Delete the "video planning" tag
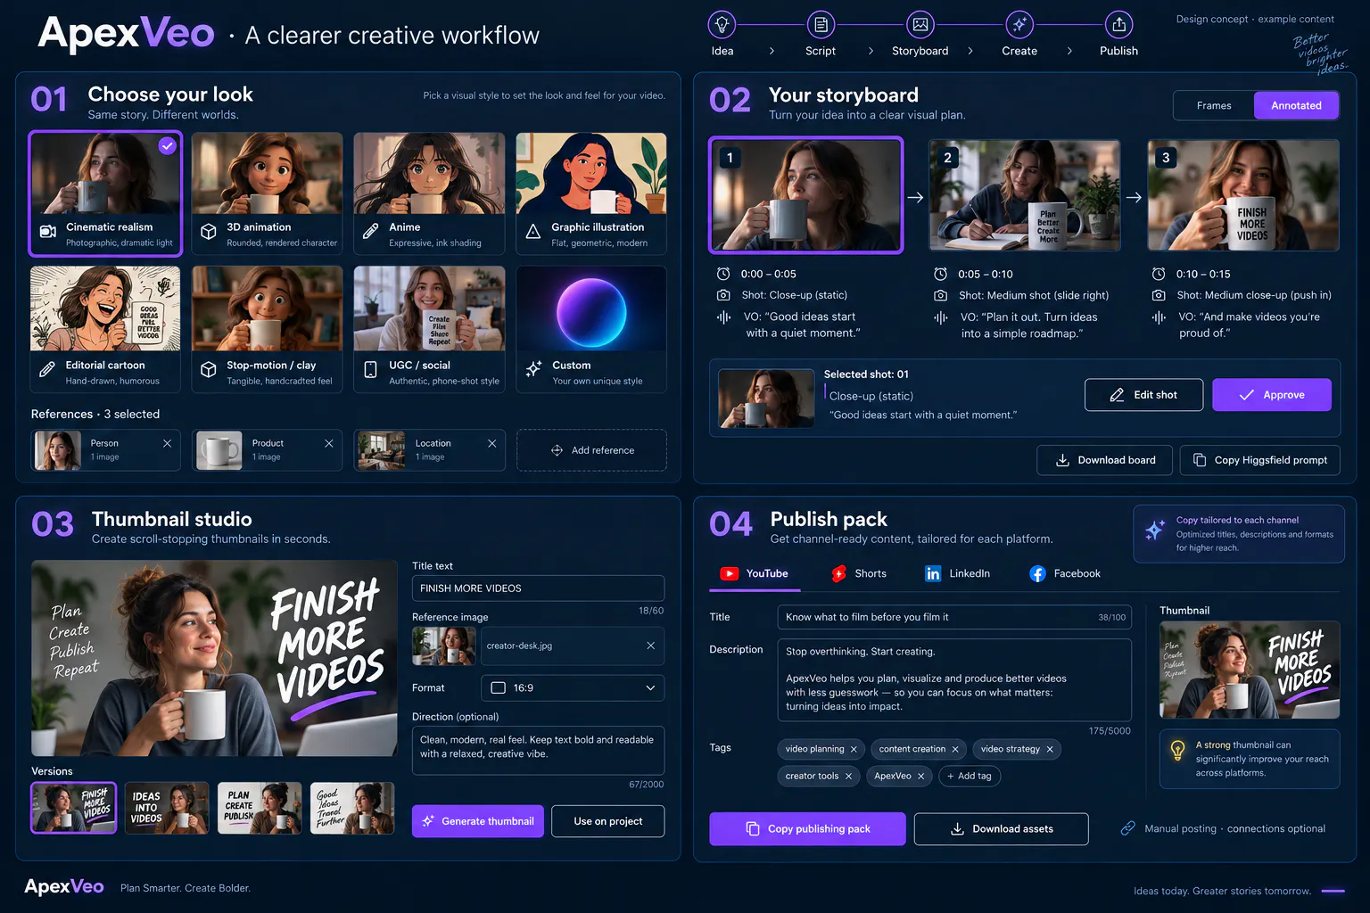Viewport: 1370px width, 913px height. click(854, 749)
